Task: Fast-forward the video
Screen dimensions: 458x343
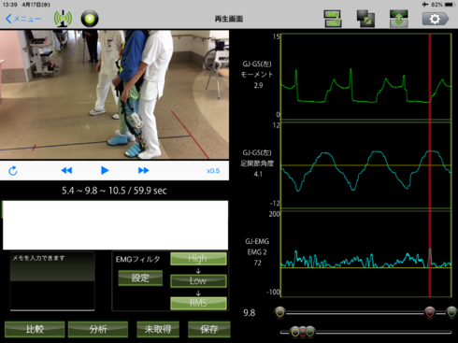Action: 143,170
